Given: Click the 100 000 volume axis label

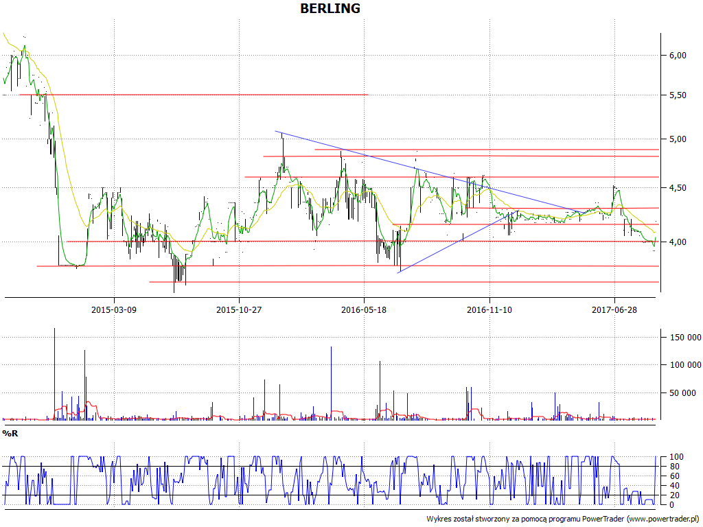Looking at the screenshot, I should click(686, 365).
